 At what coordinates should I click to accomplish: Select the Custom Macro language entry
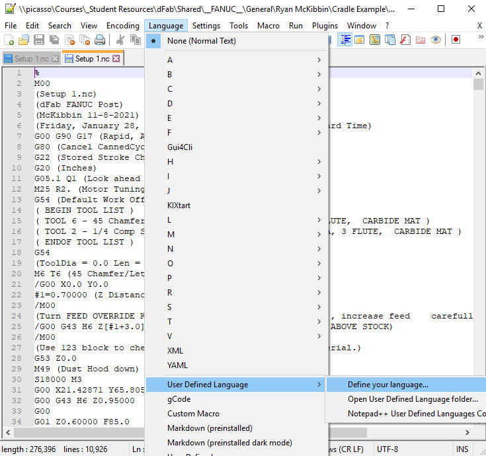[x=237, y=414]
